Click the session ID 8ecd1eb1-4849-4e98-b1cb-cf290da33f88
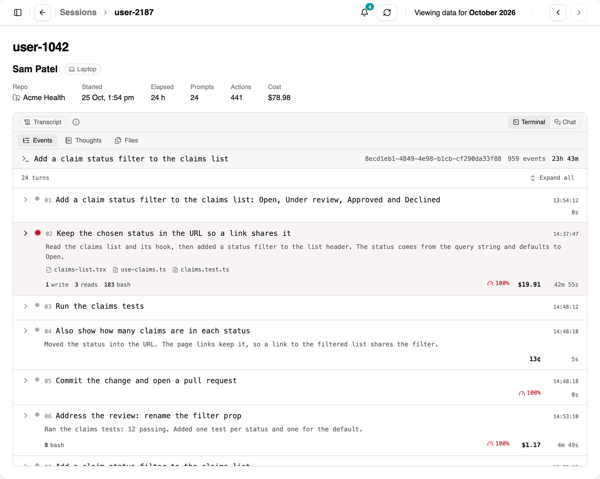 point(433,159)
